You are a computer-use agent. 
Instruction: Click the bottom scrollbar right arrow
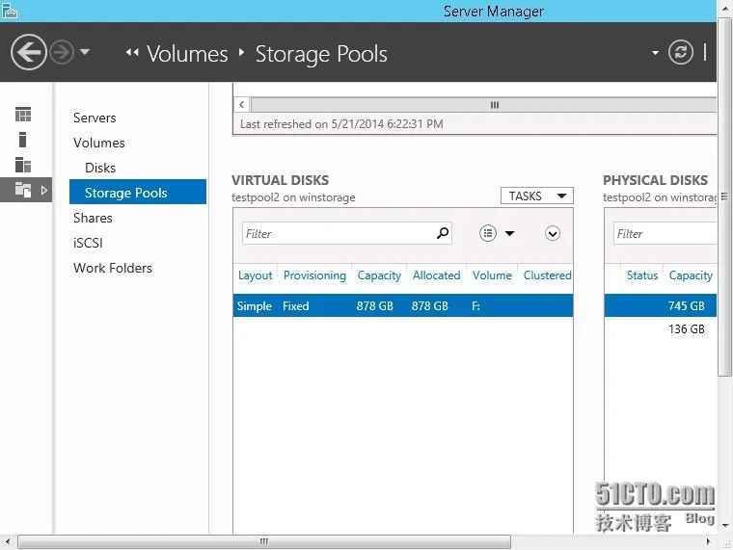point(709,541)
